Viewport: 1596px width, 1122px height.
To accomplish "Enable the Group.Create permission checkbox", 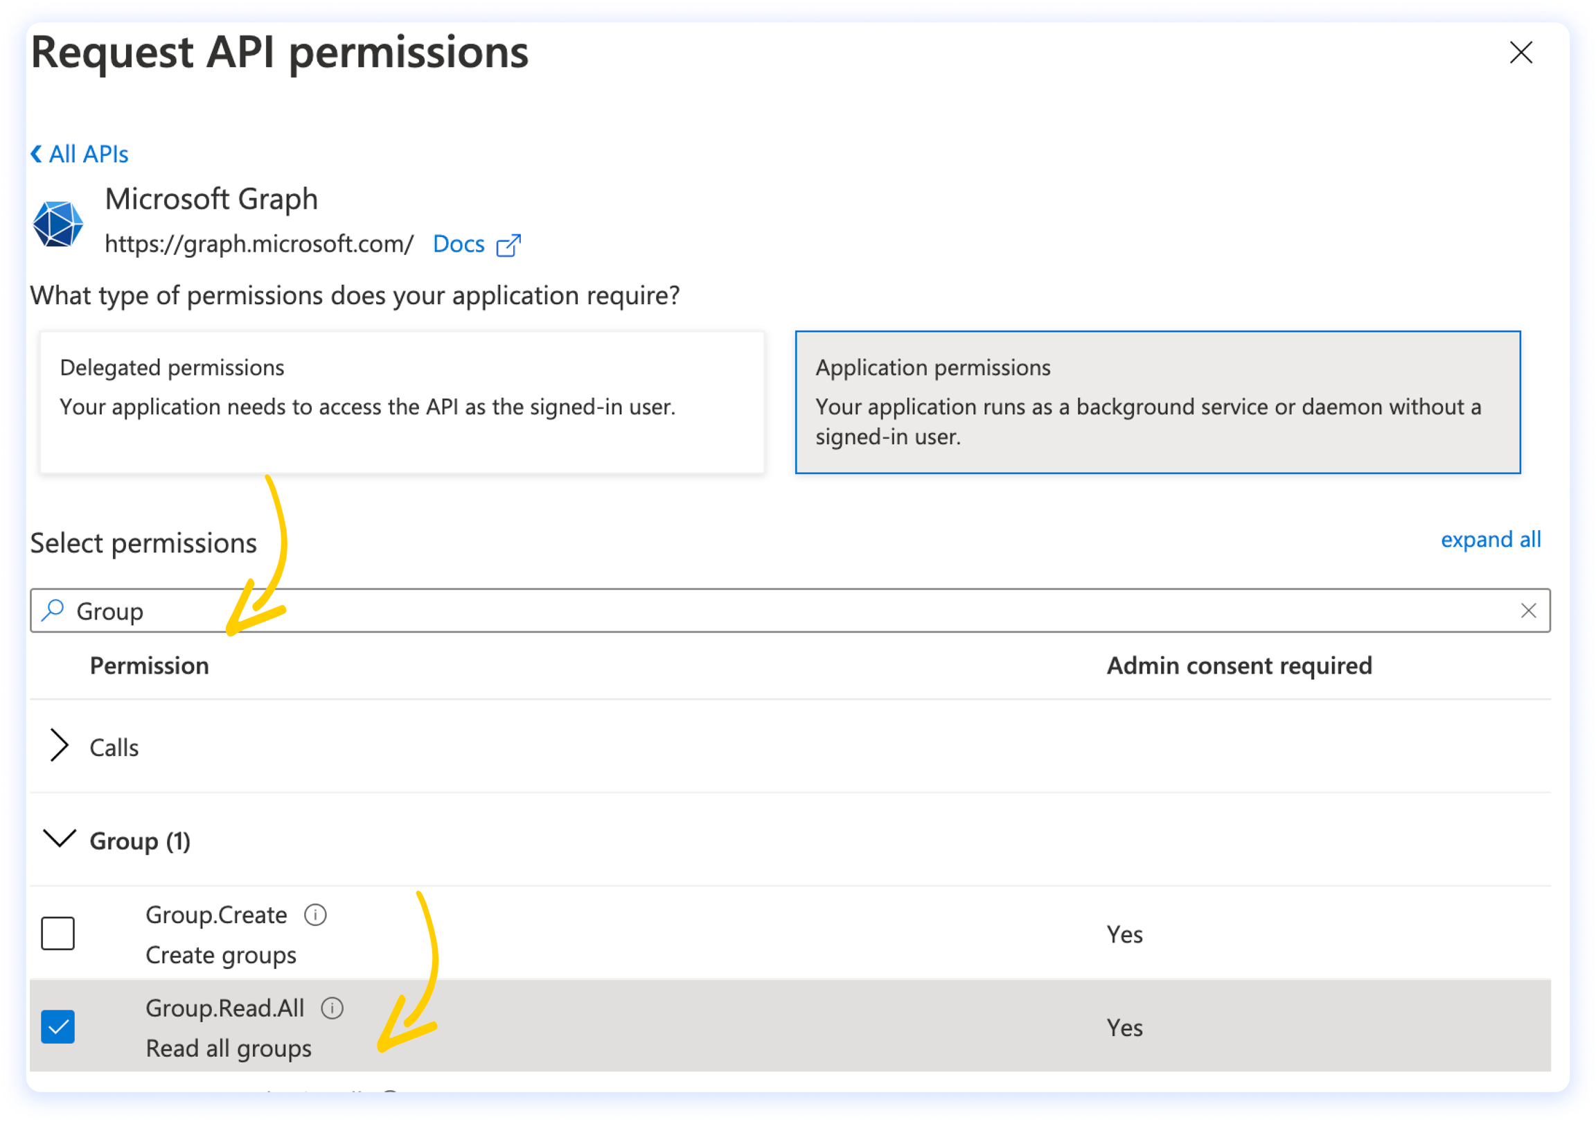I will tap(57, 933).
